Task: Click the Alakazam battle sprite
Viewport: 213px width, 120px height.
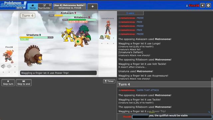Action: click(x=68, y=34)
